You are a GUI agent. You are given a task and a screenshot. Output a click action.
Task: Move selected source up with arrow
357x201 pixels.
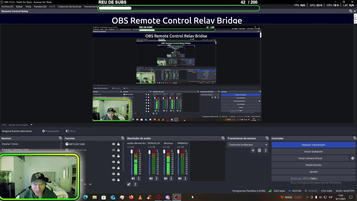click(85, 184)
